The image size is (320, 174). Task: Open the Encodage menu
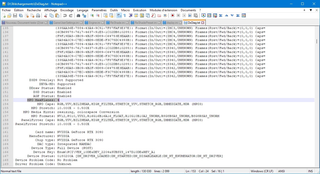[67, 10]
